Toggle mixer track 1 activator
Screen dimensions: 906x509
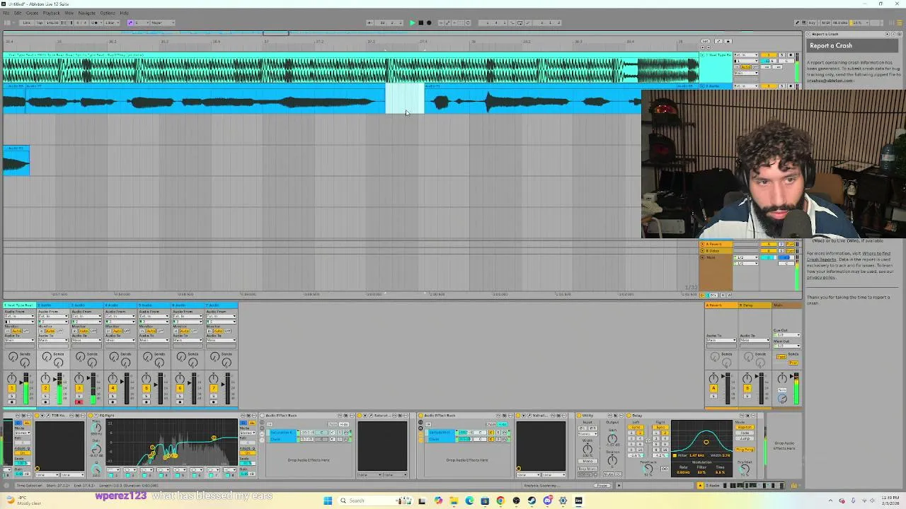[11, 388]
